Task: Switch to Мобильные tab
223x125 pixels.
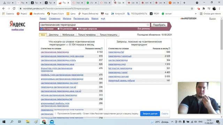Action: [68, 35]
